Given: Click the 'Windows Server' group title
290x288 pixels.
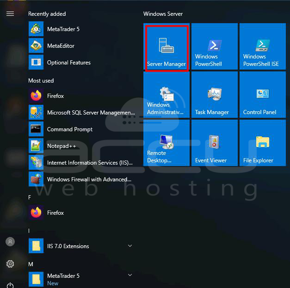Looking at the screenshot, I should coord(163,14).
